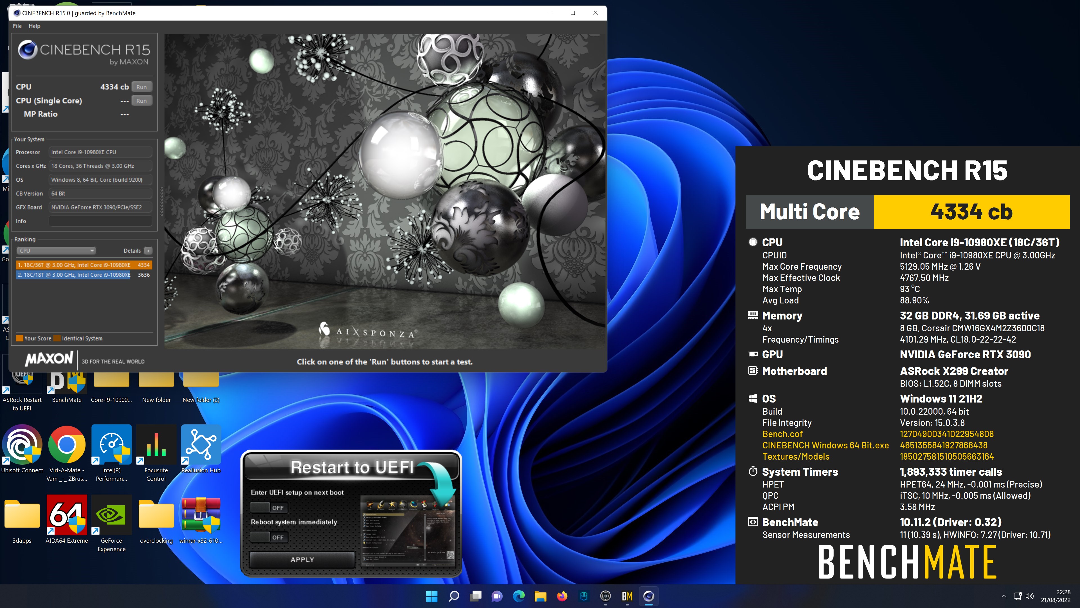Open the File menu in Cinebench
This screenshot has height=608, width=1080.
point(17,26)
